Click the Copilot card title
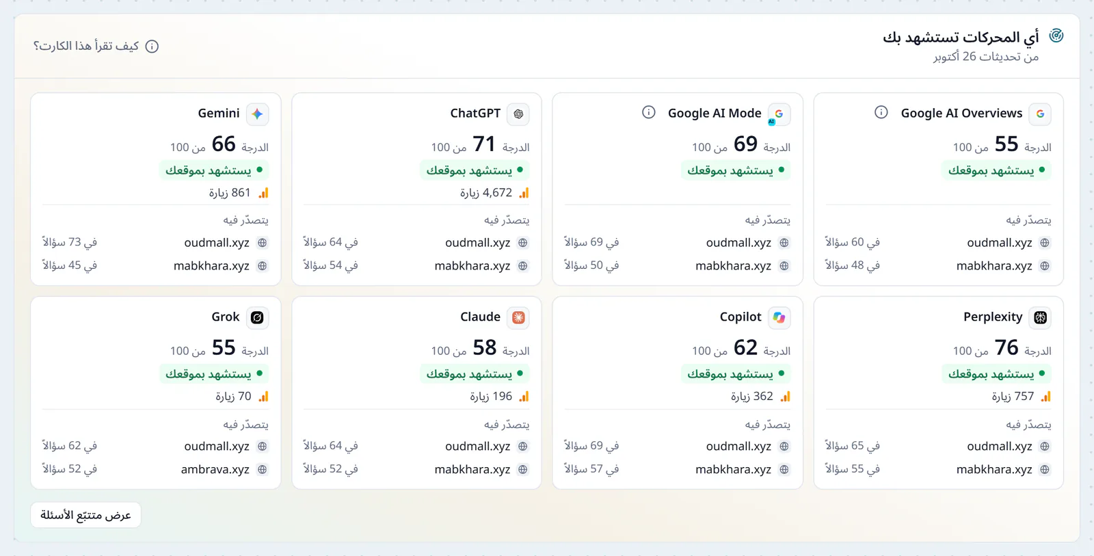Screen dimensions: 1094x556 tap(741, 317)
